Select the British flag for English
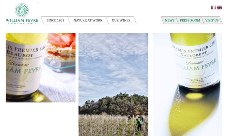The image size is (227, 136). click(x=219, y=7)
